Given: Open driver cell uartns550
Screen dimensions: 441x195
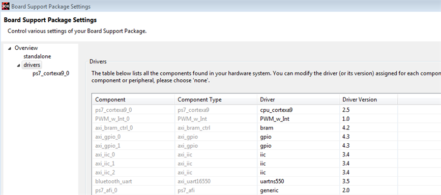Looking at the screenshot, I should click(298, 181).
